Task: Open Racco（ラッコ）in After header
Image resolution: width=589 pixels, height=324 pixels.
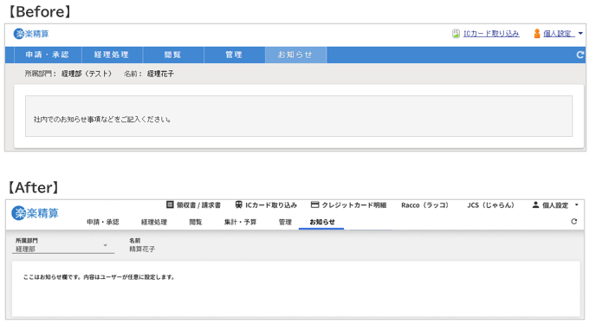Action: tap(424, 204)
